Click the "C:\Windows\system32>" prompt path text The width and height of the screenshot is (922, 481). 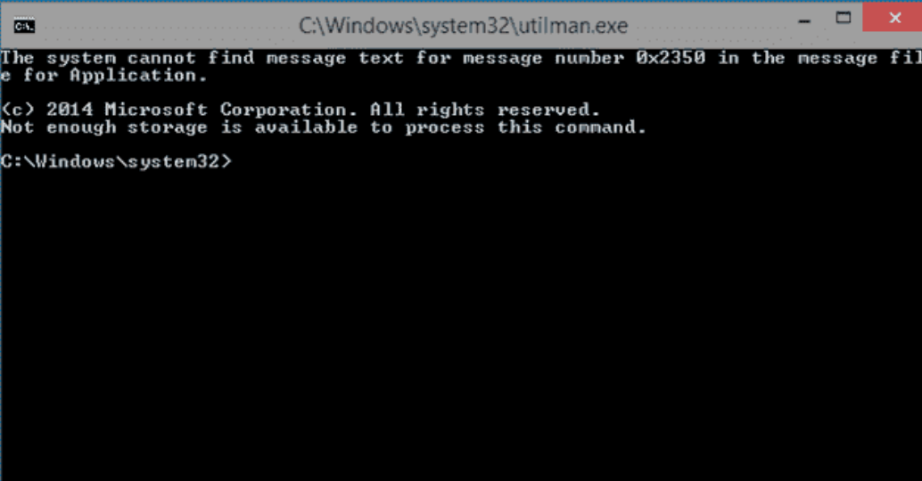point(117,161)
